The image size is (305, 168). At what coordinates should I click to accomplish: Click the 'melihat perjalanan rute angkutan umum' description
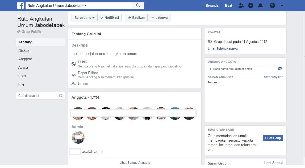tap(104, 54)
